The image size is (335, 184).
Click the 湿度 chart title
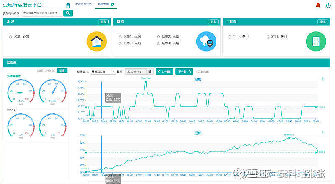coord(198,133)
